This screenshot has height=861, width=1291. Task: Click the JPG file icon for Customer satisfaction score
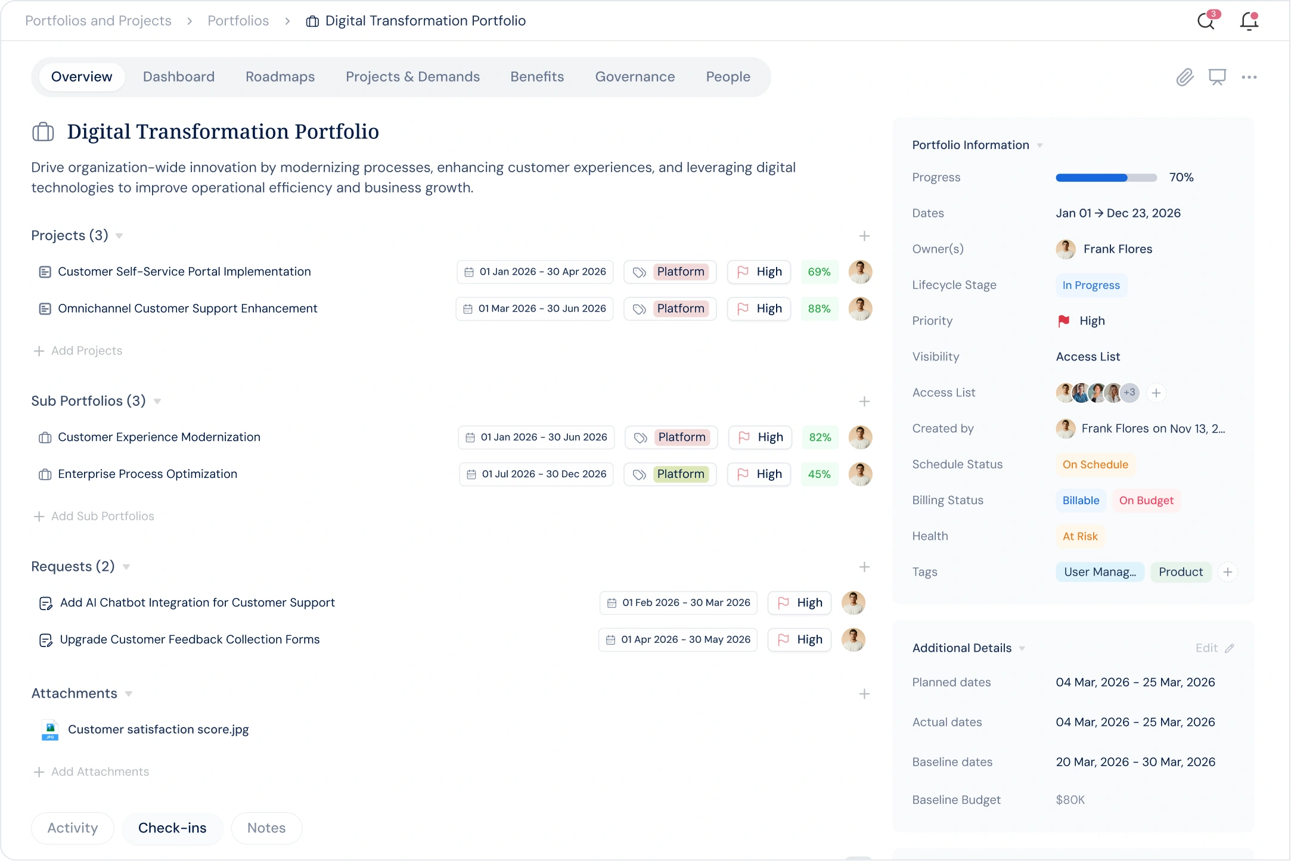(x=50, y=730)
